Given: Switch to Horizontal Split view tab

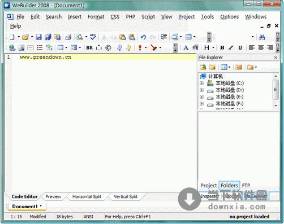Looking at the screenshot, I should click(x=87, y=197).
